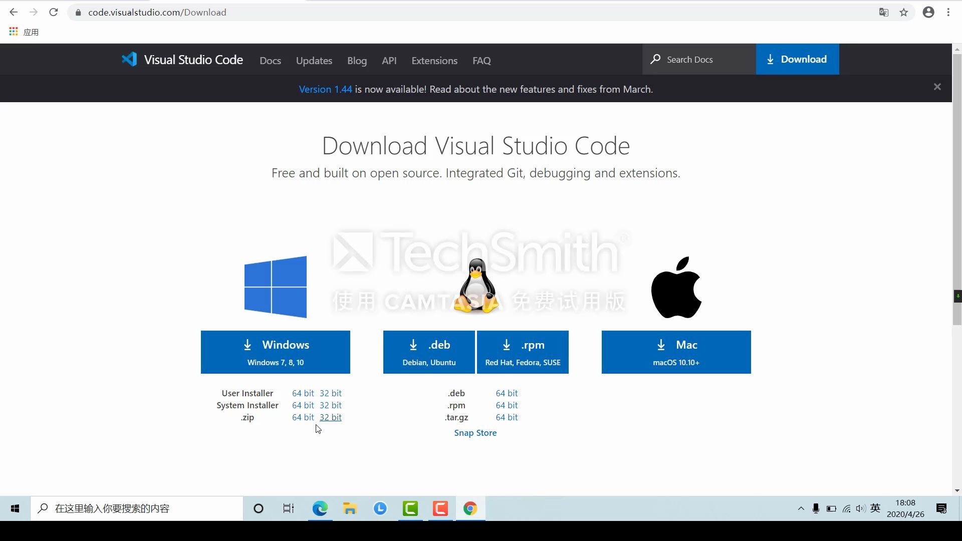Click the Windows taskbar search box

[x=137, y=508]
